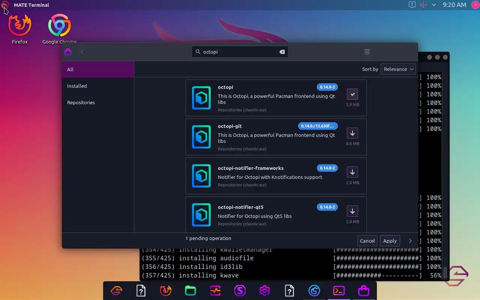Screen dimensions: 480x300
Task: Click the unknown-file icon beside the dock's settings gear
Action: pos(289,291)
